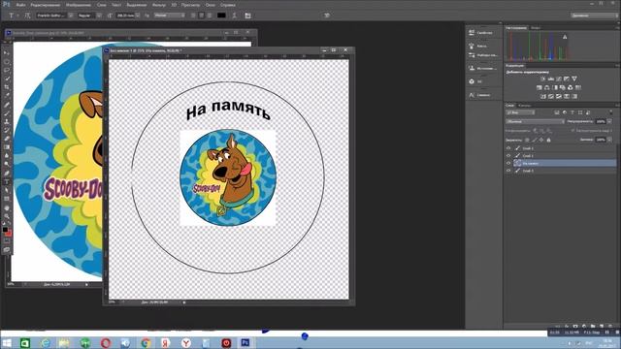Open the font size dropdown
This screenshot has height=349, width=621.
click(x=138, y=16)
